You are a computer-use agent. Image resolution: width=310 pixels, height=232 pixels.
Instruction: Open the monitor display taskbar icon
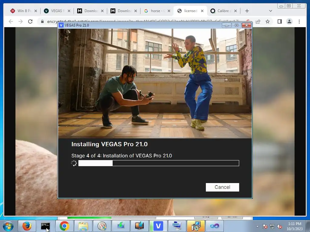pyautogui.click(x=139, y=226)
